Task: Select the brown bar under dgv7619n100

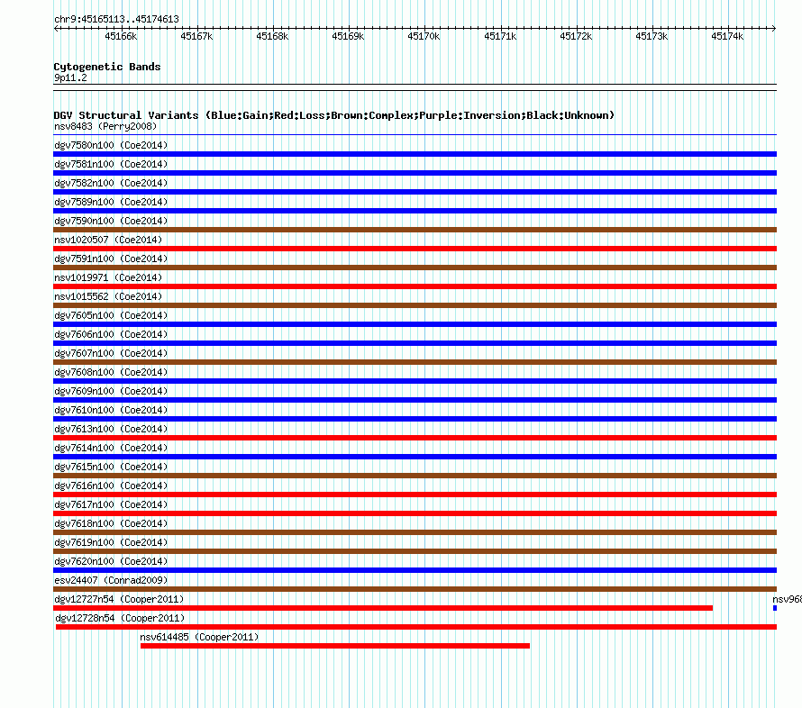Action: click(415, 551)
